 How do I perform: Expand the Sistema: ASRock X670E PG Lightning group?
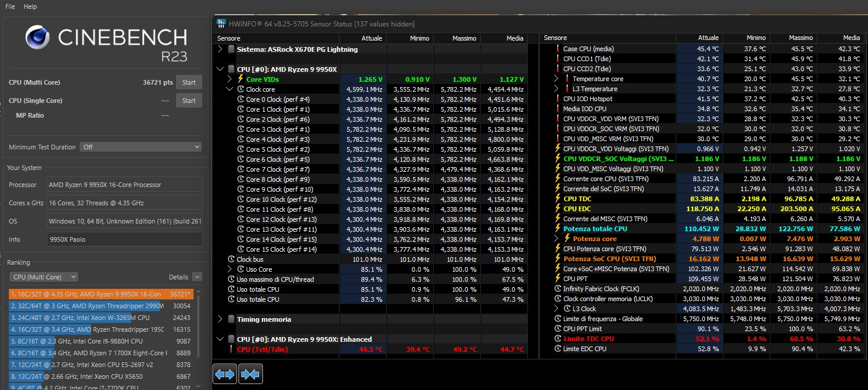pyautogui.click(x=220, y=49)
